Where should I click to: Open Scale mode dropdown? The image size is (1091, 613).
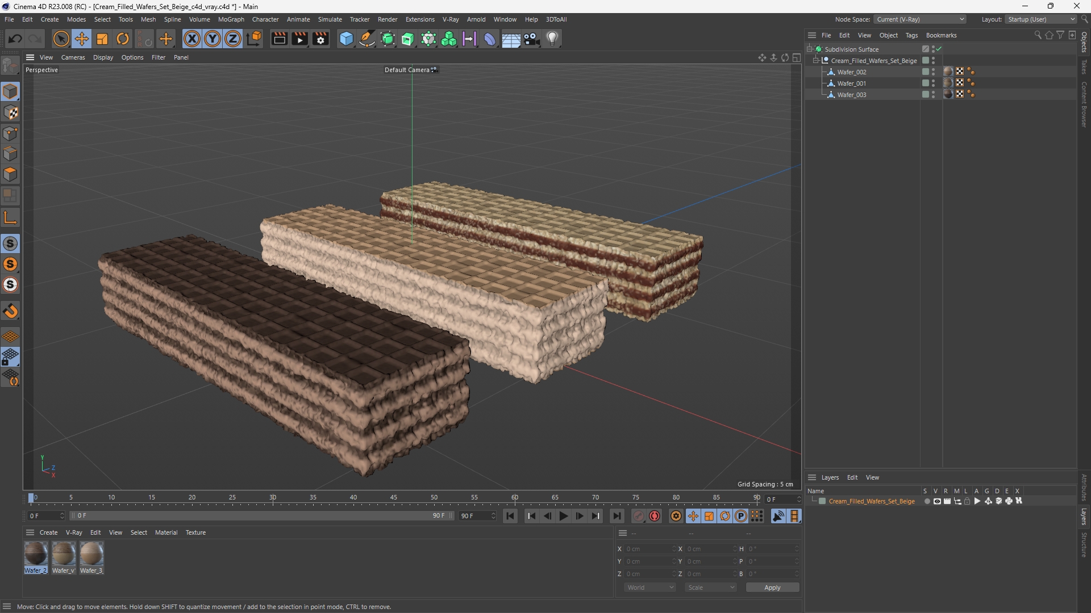click(x=711, y=587)
